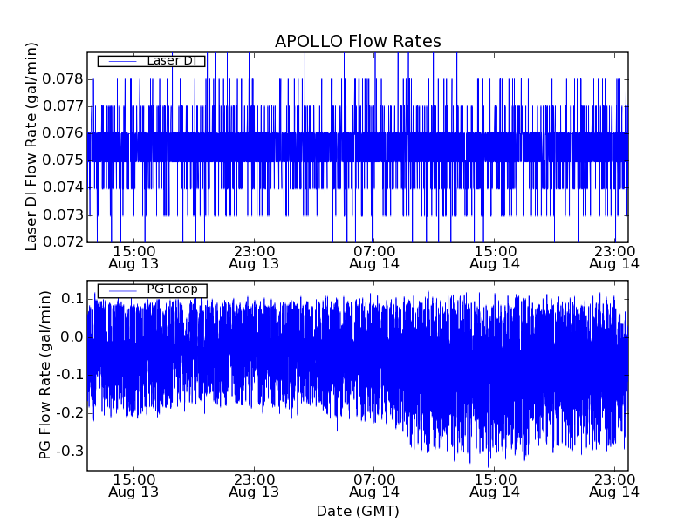Viewport: 698px width, 523px height.
Task: Select the PG Loop legend label
Action: (172, 289)
